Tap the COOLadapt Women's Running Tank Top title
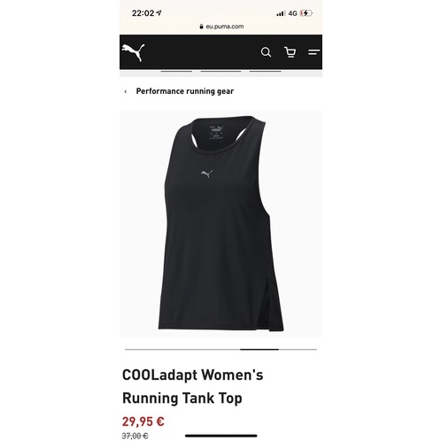The image size is (441, 441). pyautogui.click(x=192, y=386)
